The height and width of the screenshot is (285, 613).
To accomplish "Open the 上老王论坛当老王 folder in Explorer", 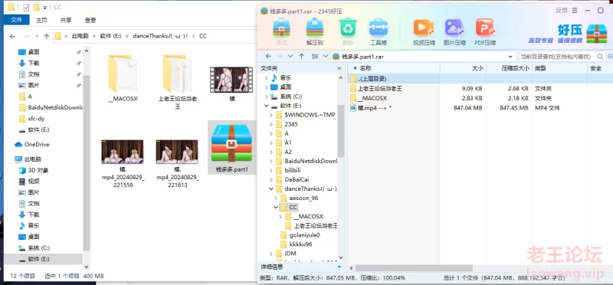I will click(178, 82).
